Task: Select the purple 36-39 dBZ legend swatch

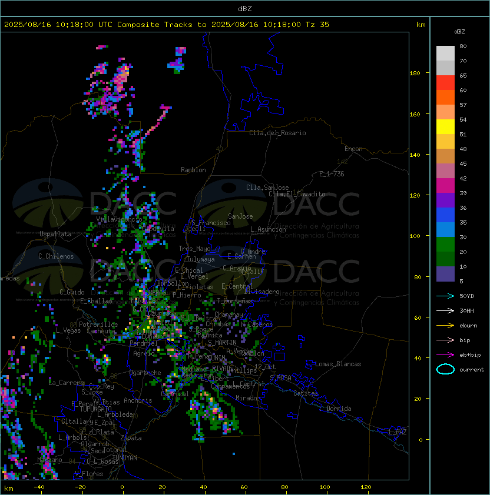Action: [x=445, y=200]
